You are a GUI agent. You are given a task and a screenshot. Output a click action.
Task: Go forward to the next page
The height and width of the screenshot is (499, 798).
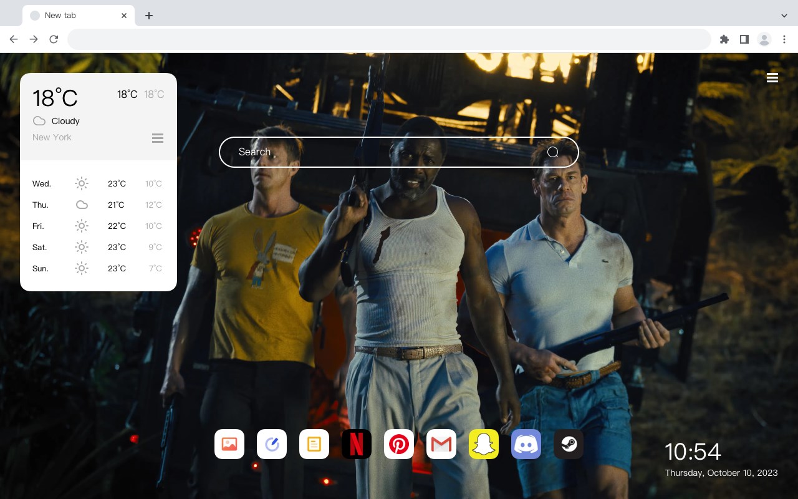[34, 39]
